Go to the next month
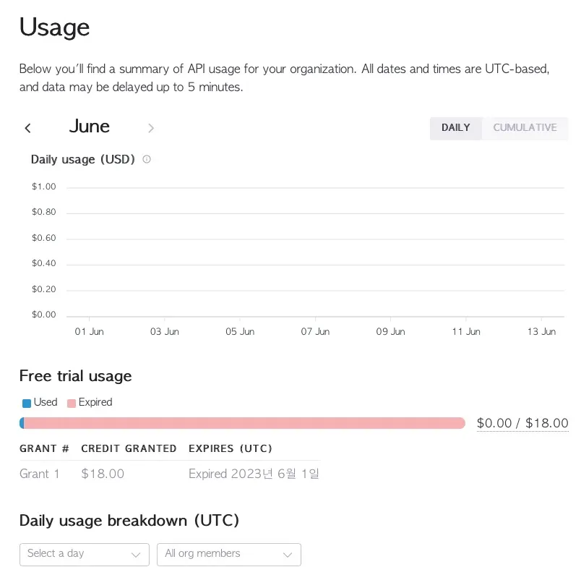This screenshot has width=581, height=580. [151, 128]
